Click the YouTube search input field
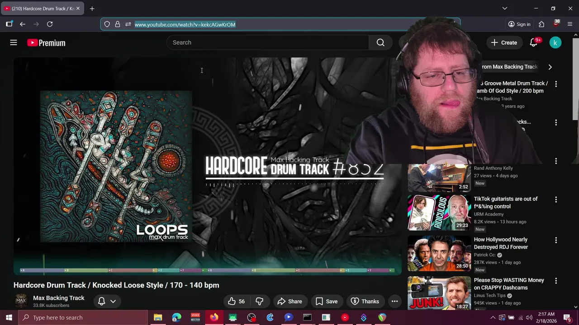This screenshot has width=579, height=325. (x=268, y=42)
